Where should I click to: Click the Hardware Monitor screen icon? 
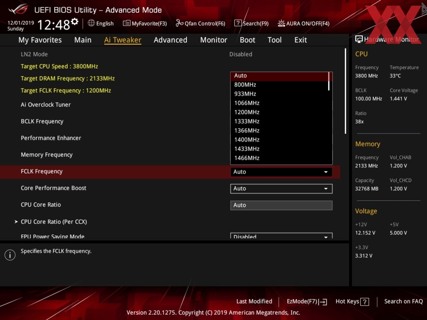click(x=359, y=39)
